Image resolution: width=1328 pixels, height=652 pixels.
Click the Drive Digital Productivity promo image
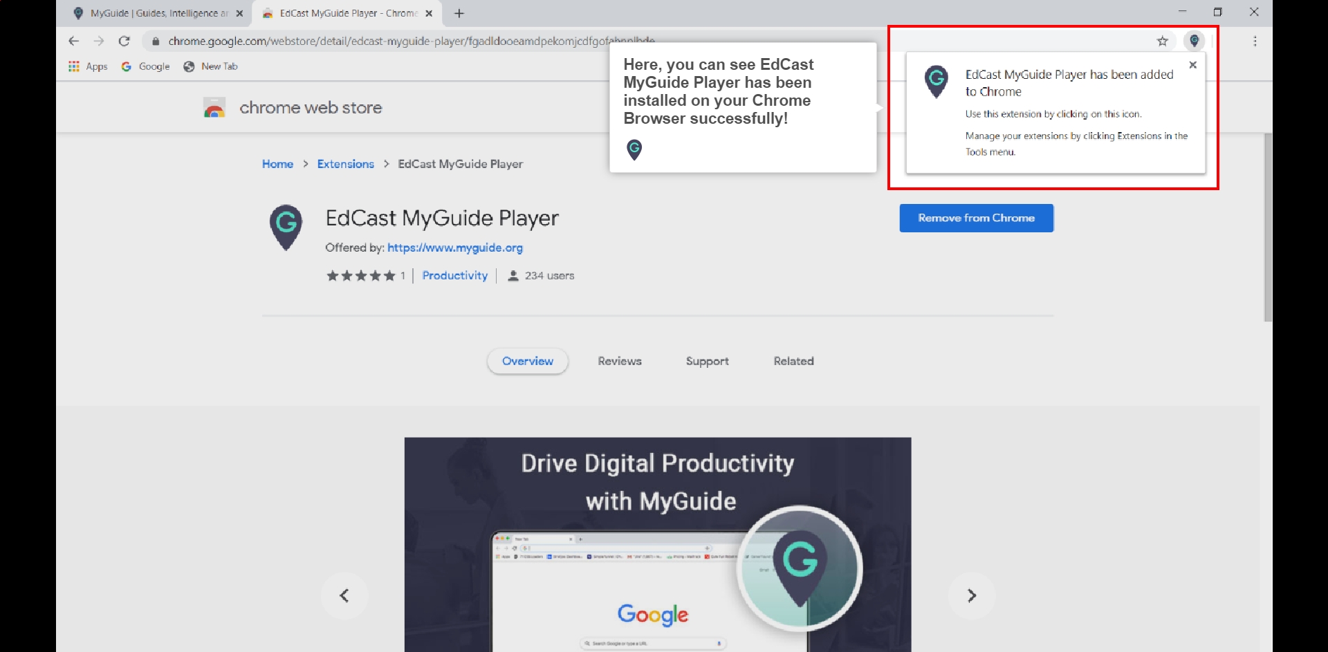point(658,545)
